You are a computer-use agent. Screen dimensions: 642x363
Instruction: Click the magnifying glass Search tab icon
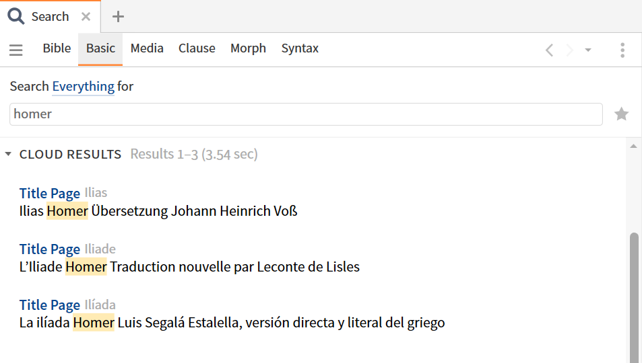pyautogui.click(x=16, y=16)
